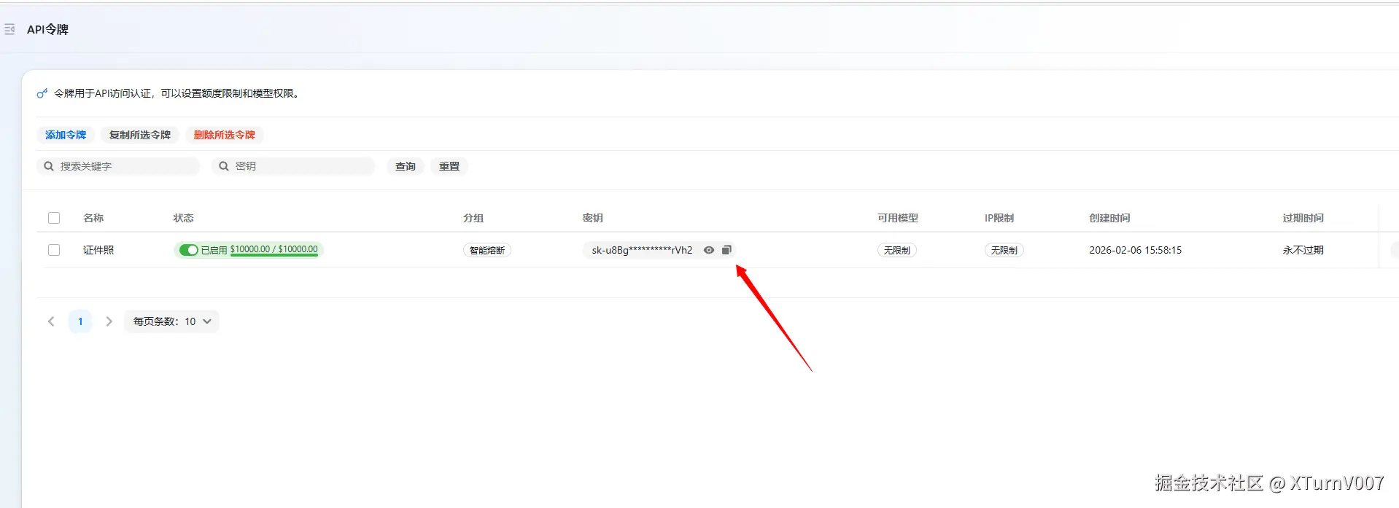Viewport: 1399px width, 508px height.
Task: Focus the 搜索关键字 input field
Action: [118, 166]
